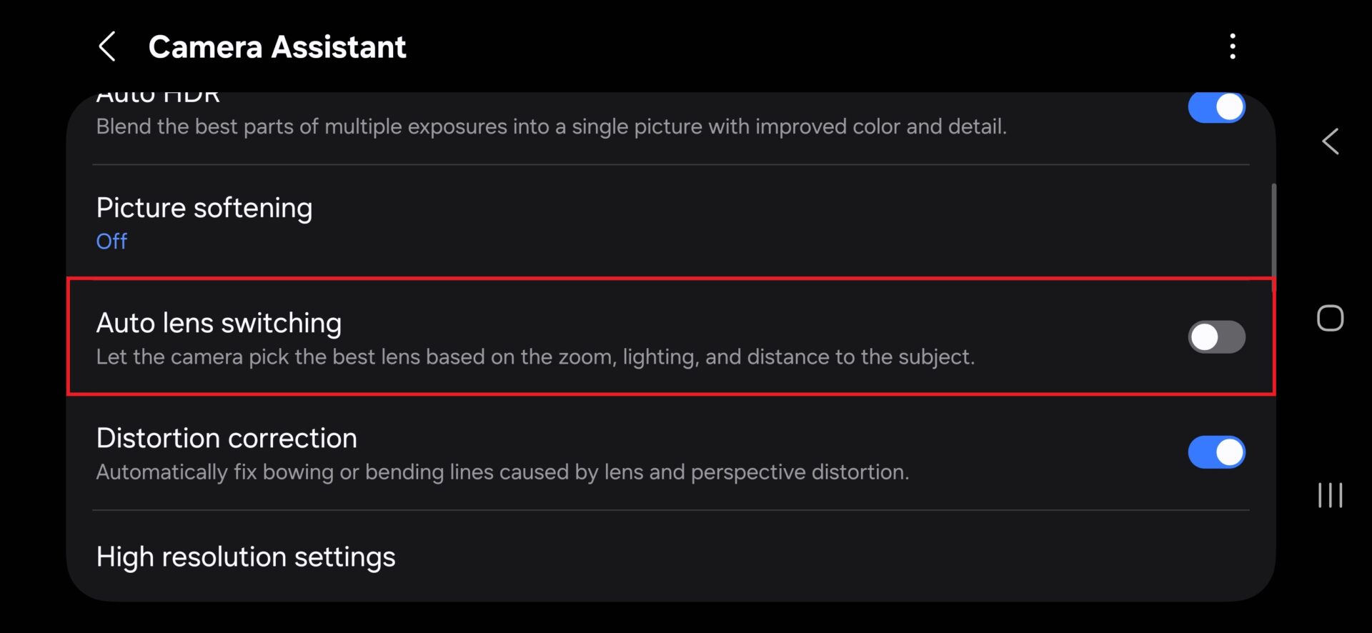The height and width of the screenshot is (633, 1372).
Task: Open Picture softening options
Action: pos(204,221)
